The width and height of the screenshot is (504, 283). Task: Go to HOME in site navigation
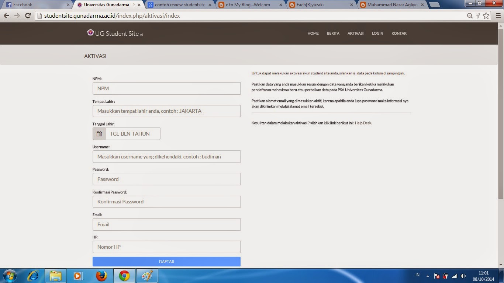[x=313, y=34]
